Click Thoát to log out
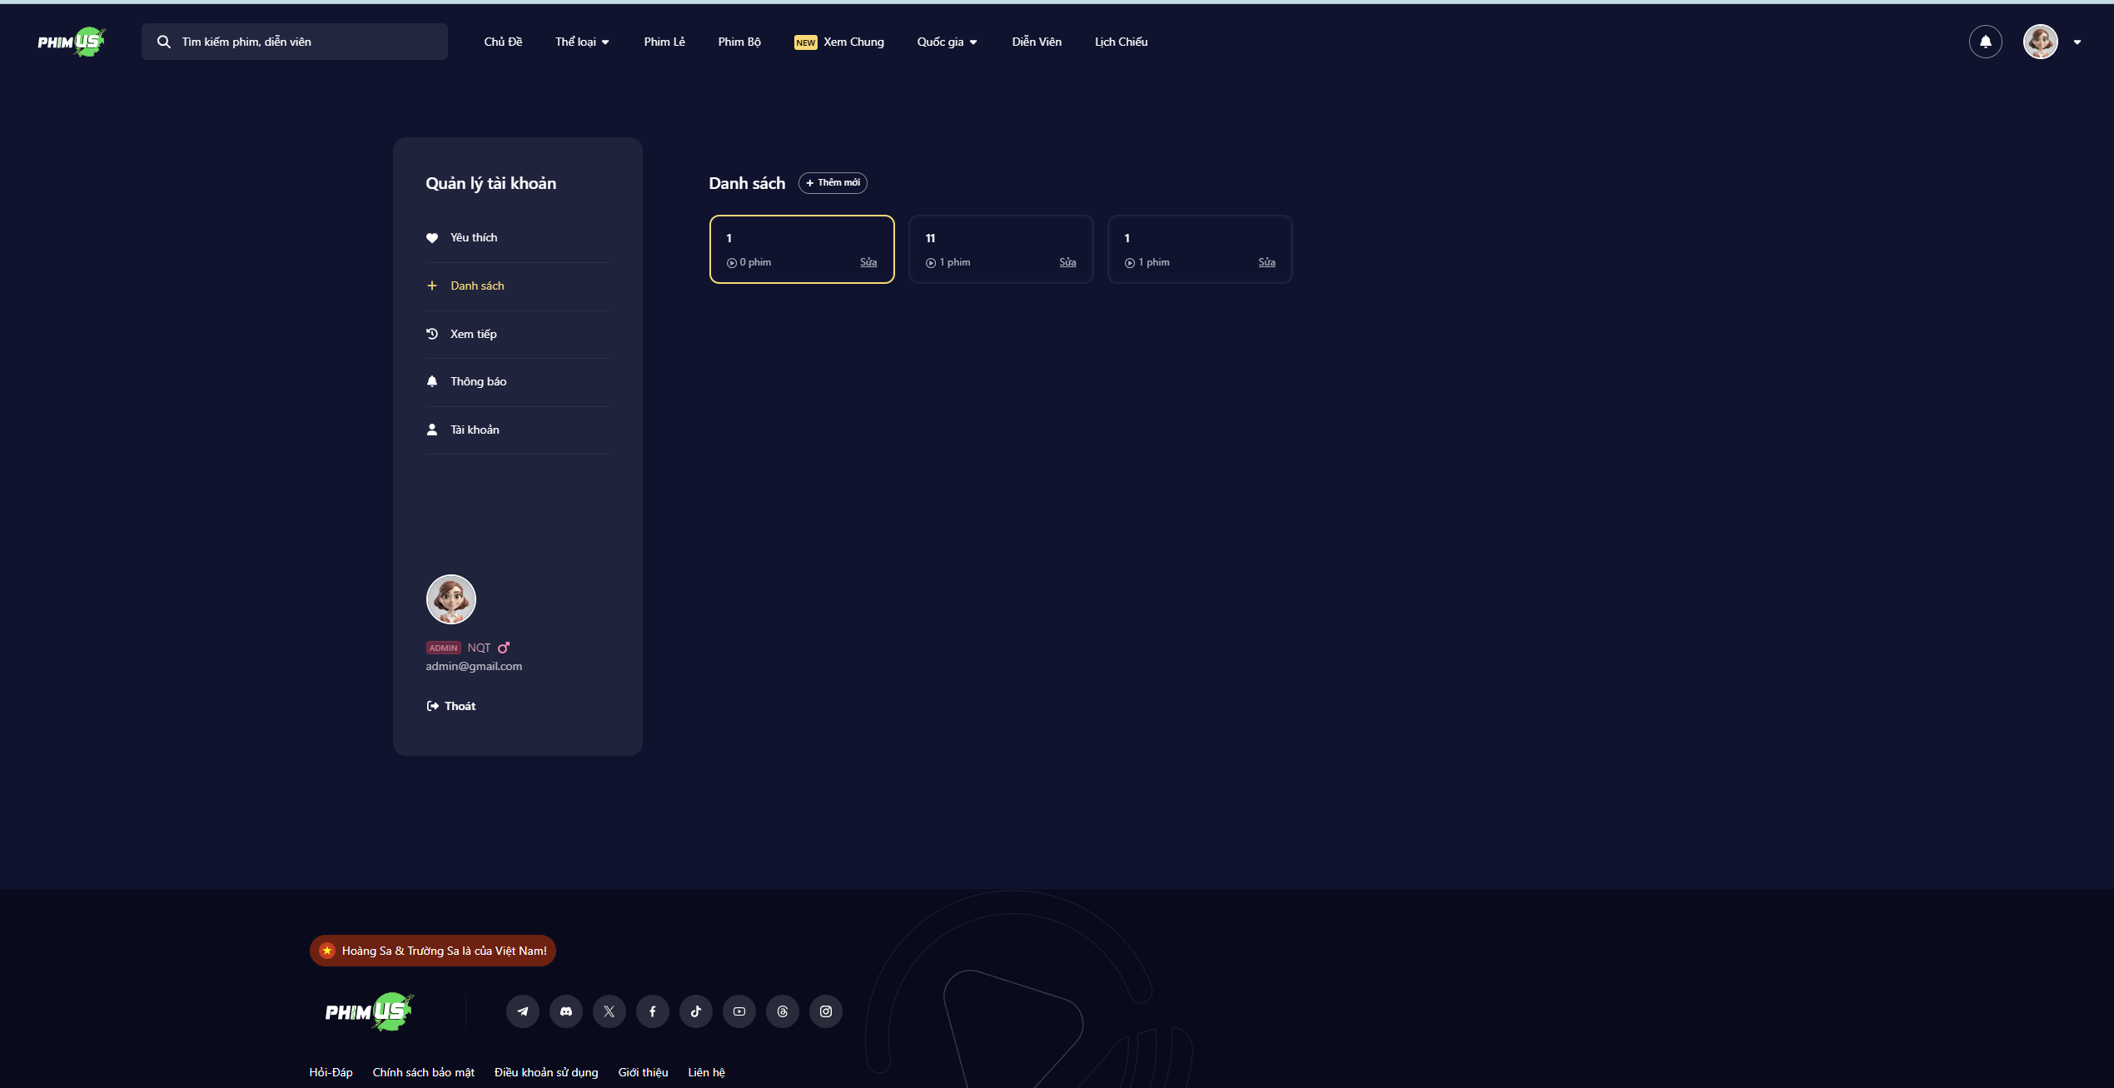The image size is (2114, 1088). coord(451,706)
